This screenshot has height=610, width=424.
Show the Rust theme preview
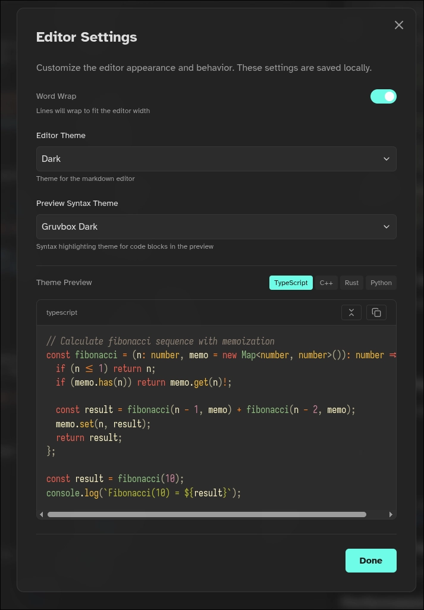coord(351,283)
